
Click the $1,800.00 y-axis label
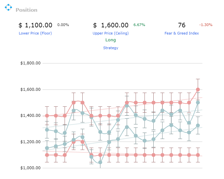(x=30, y=63)
